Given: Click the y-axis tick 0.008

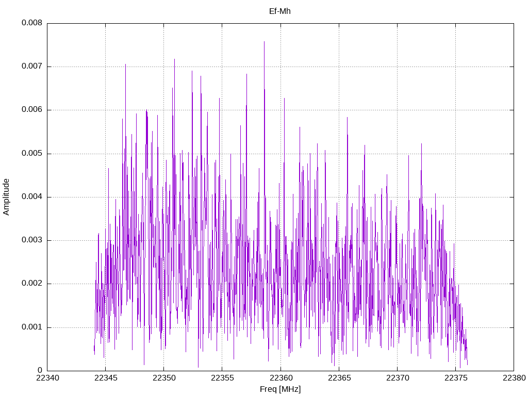Looking at the screenshot, I should pyautogui.click(x=32, y=23).
